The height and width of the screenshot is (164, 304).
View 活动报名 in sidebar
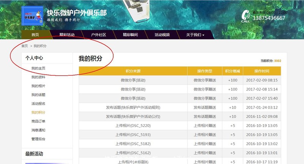38,103
